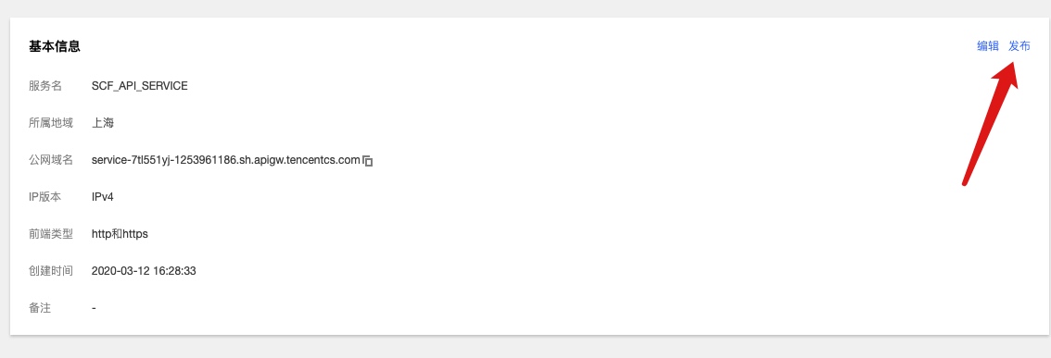Select the SCF_API_SERVICE service name value

coord(139,86)
